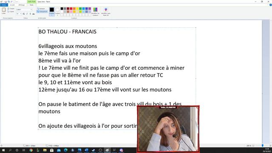Open Mail app from taskbar
272x153 pixels.
coord(59,150)
